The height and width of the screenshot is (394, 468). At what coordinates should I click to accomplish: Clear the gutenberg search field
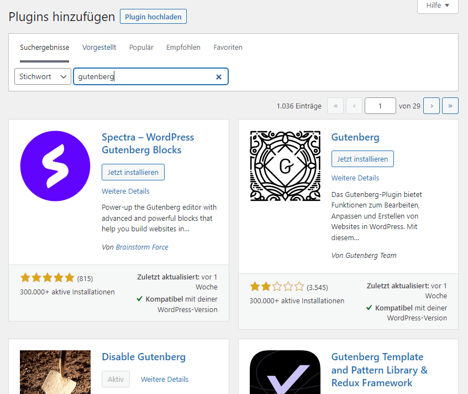[219, 77]
